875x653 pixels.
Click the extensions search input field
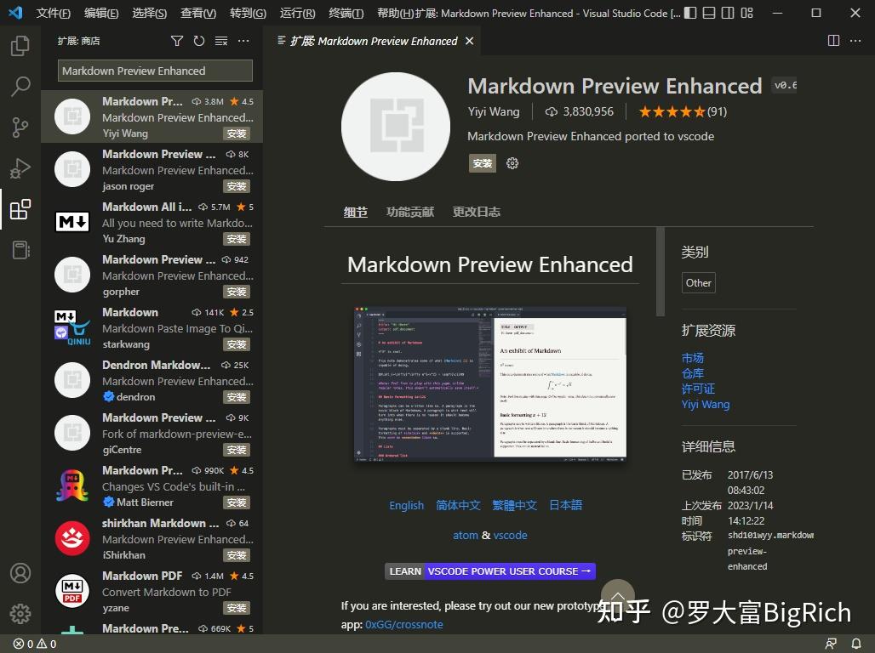153,71
